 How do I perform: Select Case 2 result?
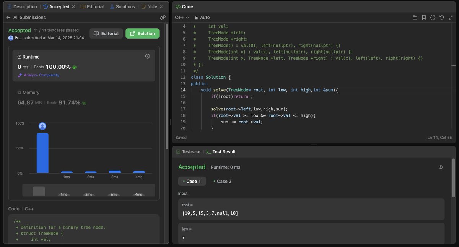(x=222, y=181)
